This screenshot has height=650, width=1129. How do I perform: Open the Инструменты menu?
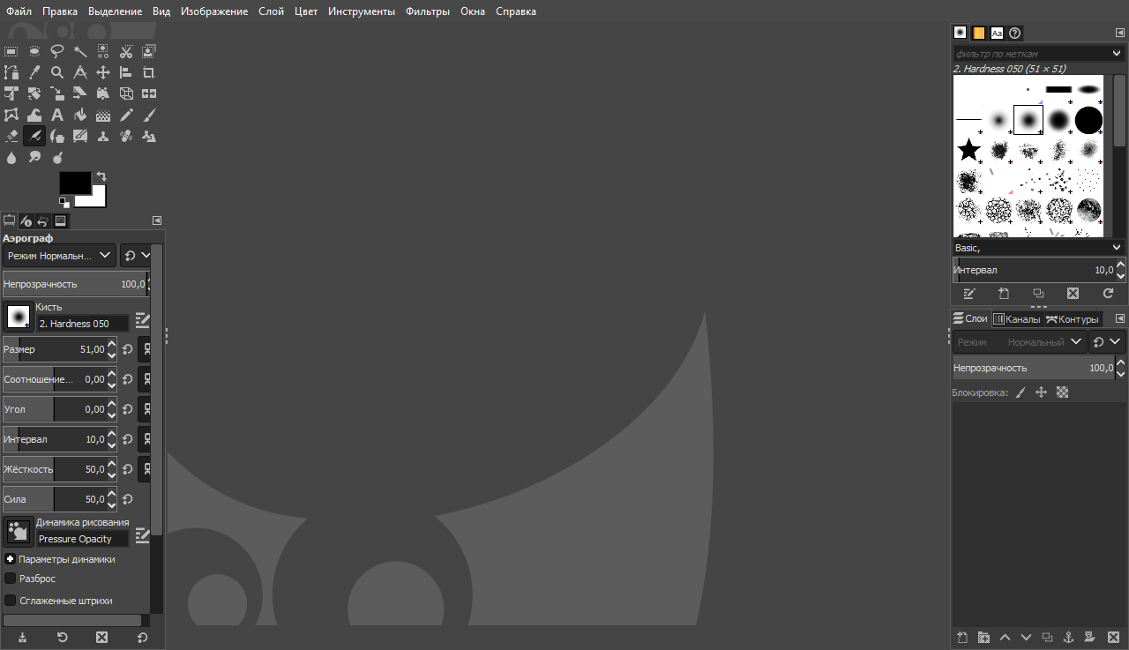coord(362,11)
